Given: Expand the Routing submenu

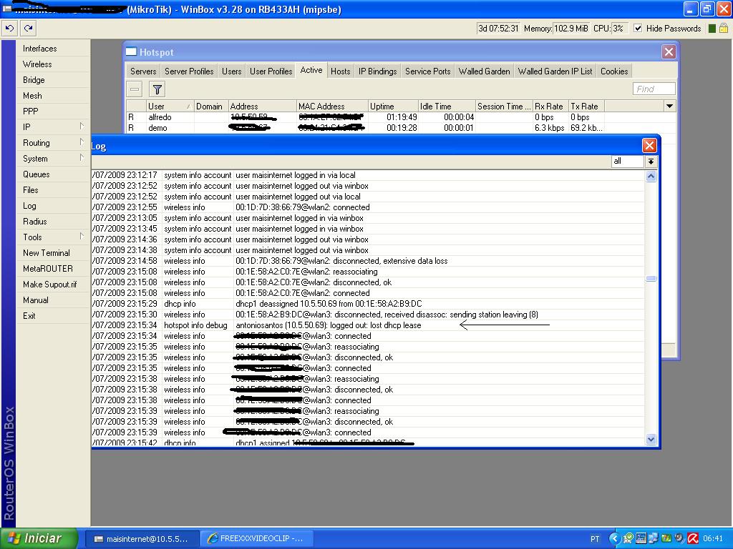Looking at the screenshot, I should click(53, 143).
